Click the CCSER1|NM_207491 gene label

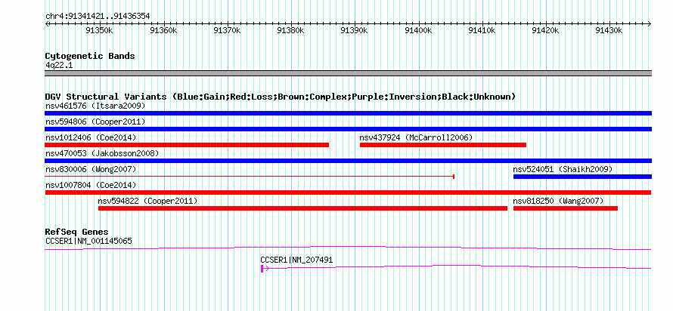tap(296, 260)
